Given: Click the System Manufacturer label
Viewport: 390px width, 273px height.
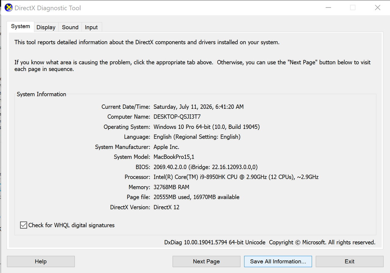Looking at the screenshot, I should [x=122, y=147].
